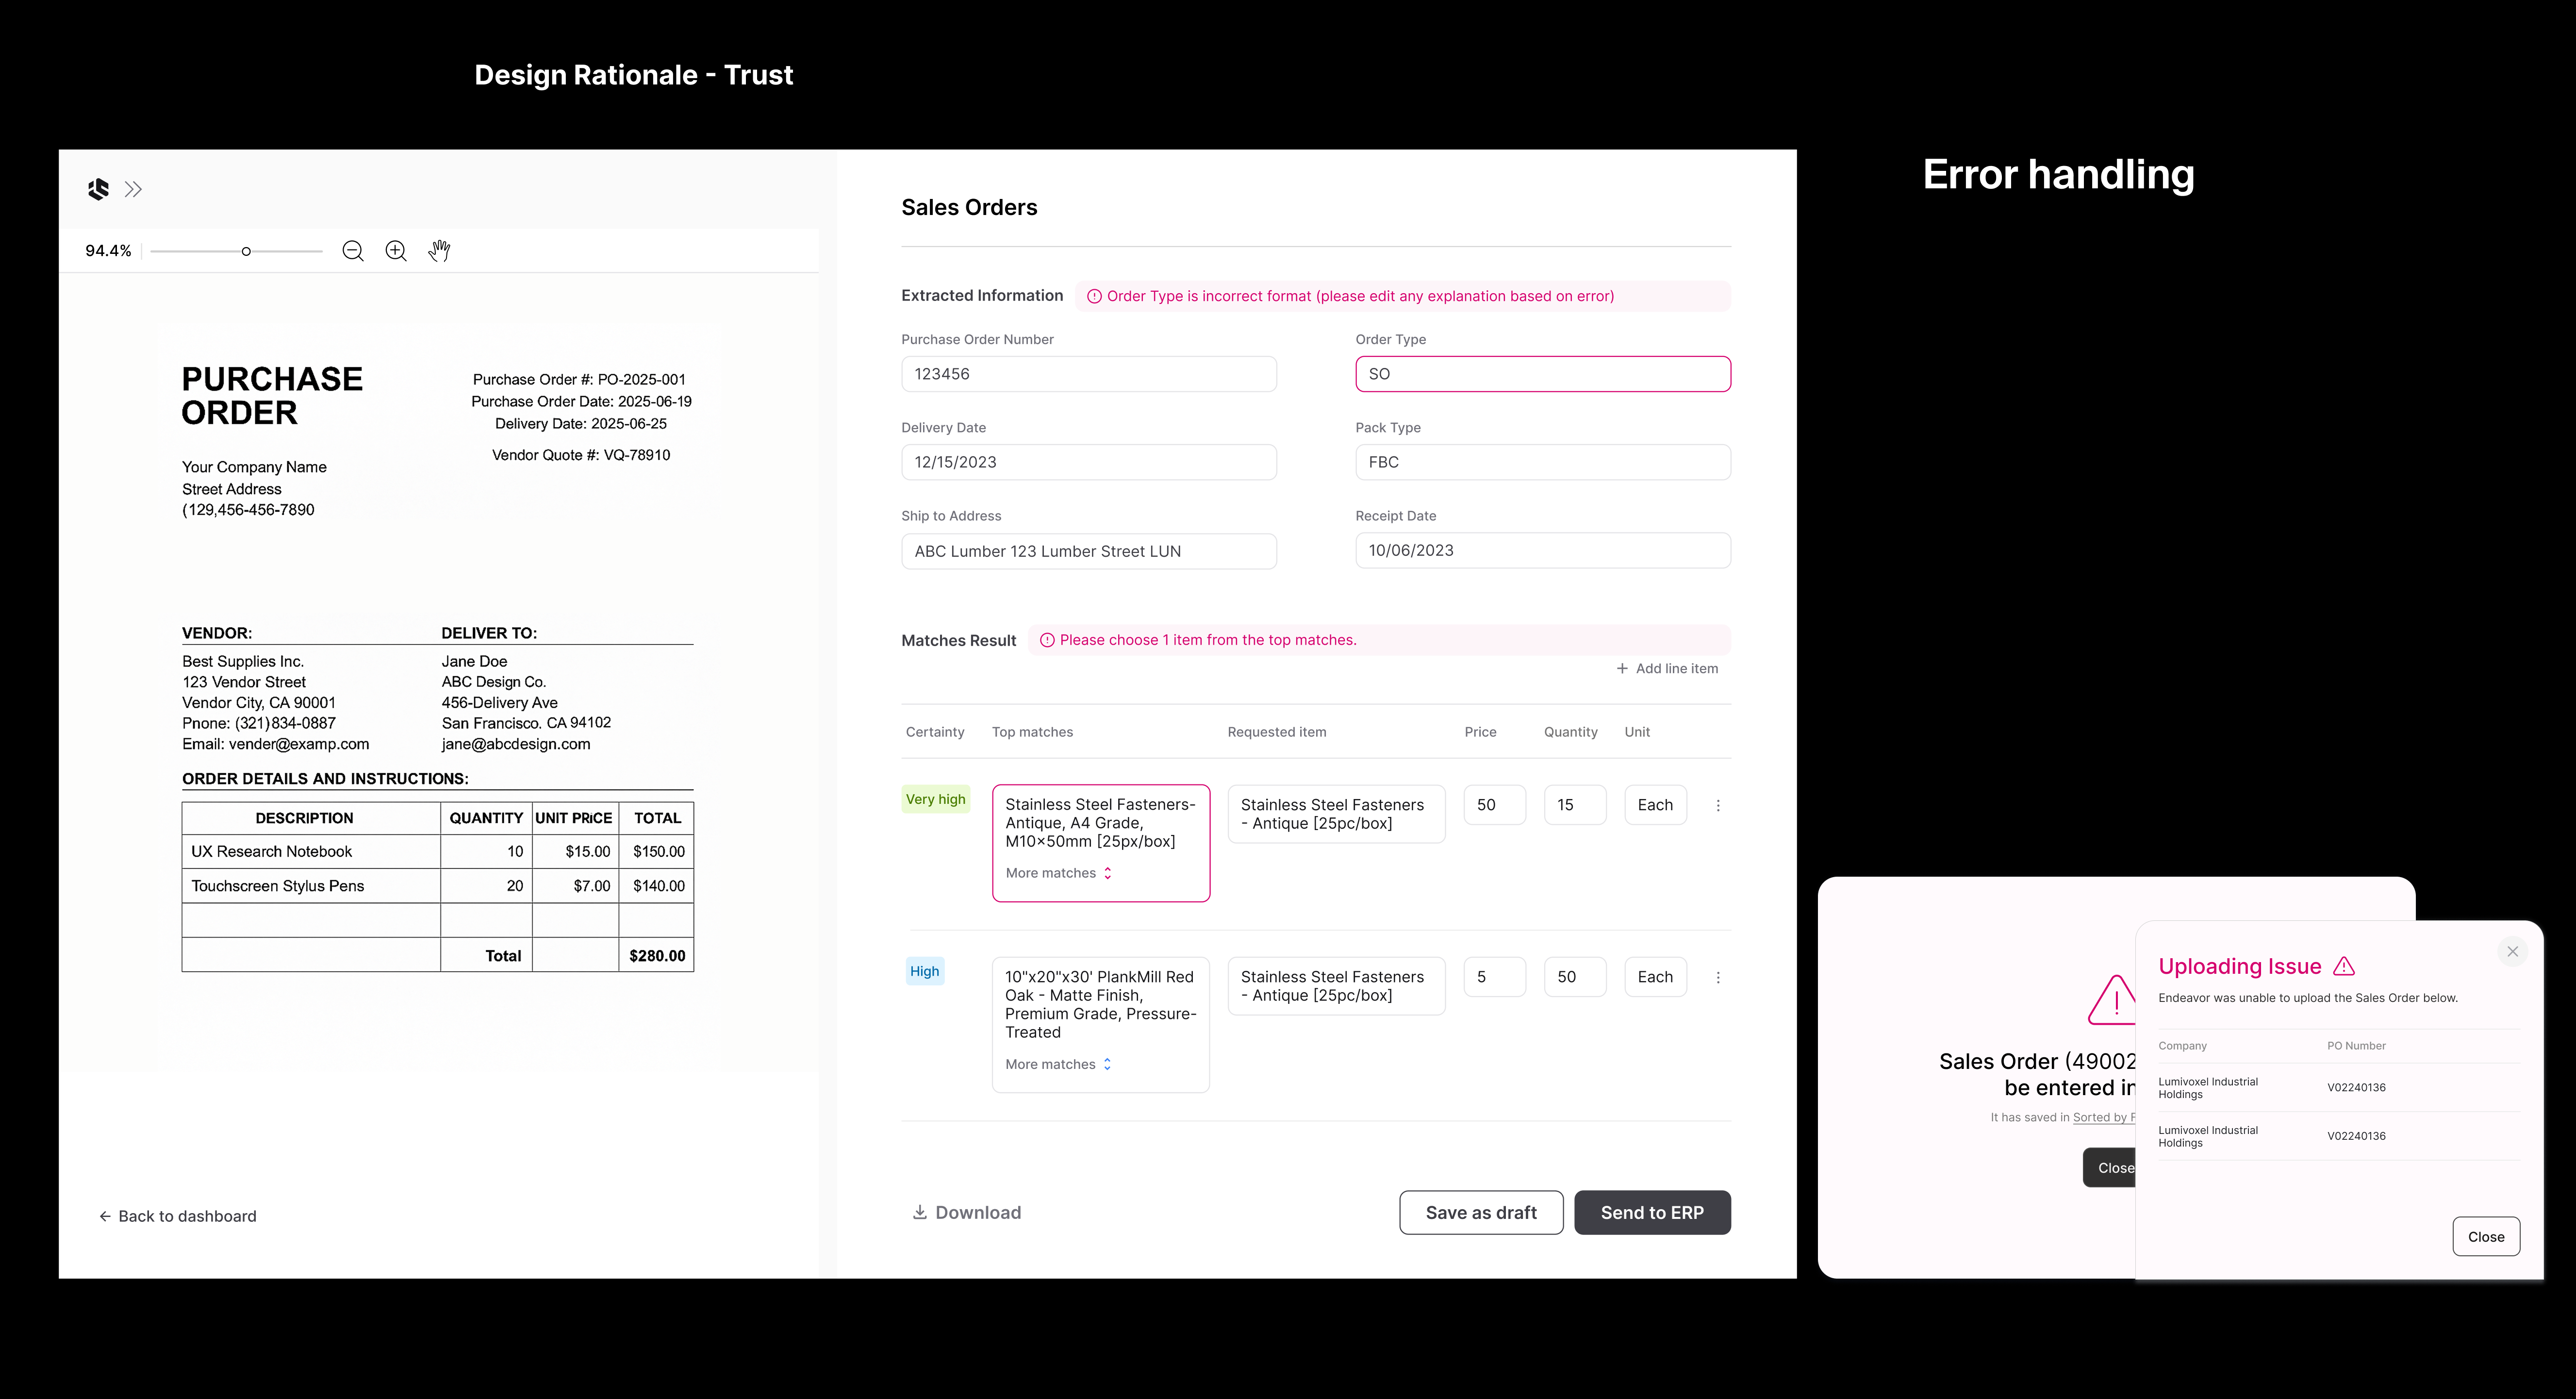The height and width of the screenshot is (1399, 2576).
Task: Go Back to dashboard
Action: pyautogui.click(x=178, y=1216)
